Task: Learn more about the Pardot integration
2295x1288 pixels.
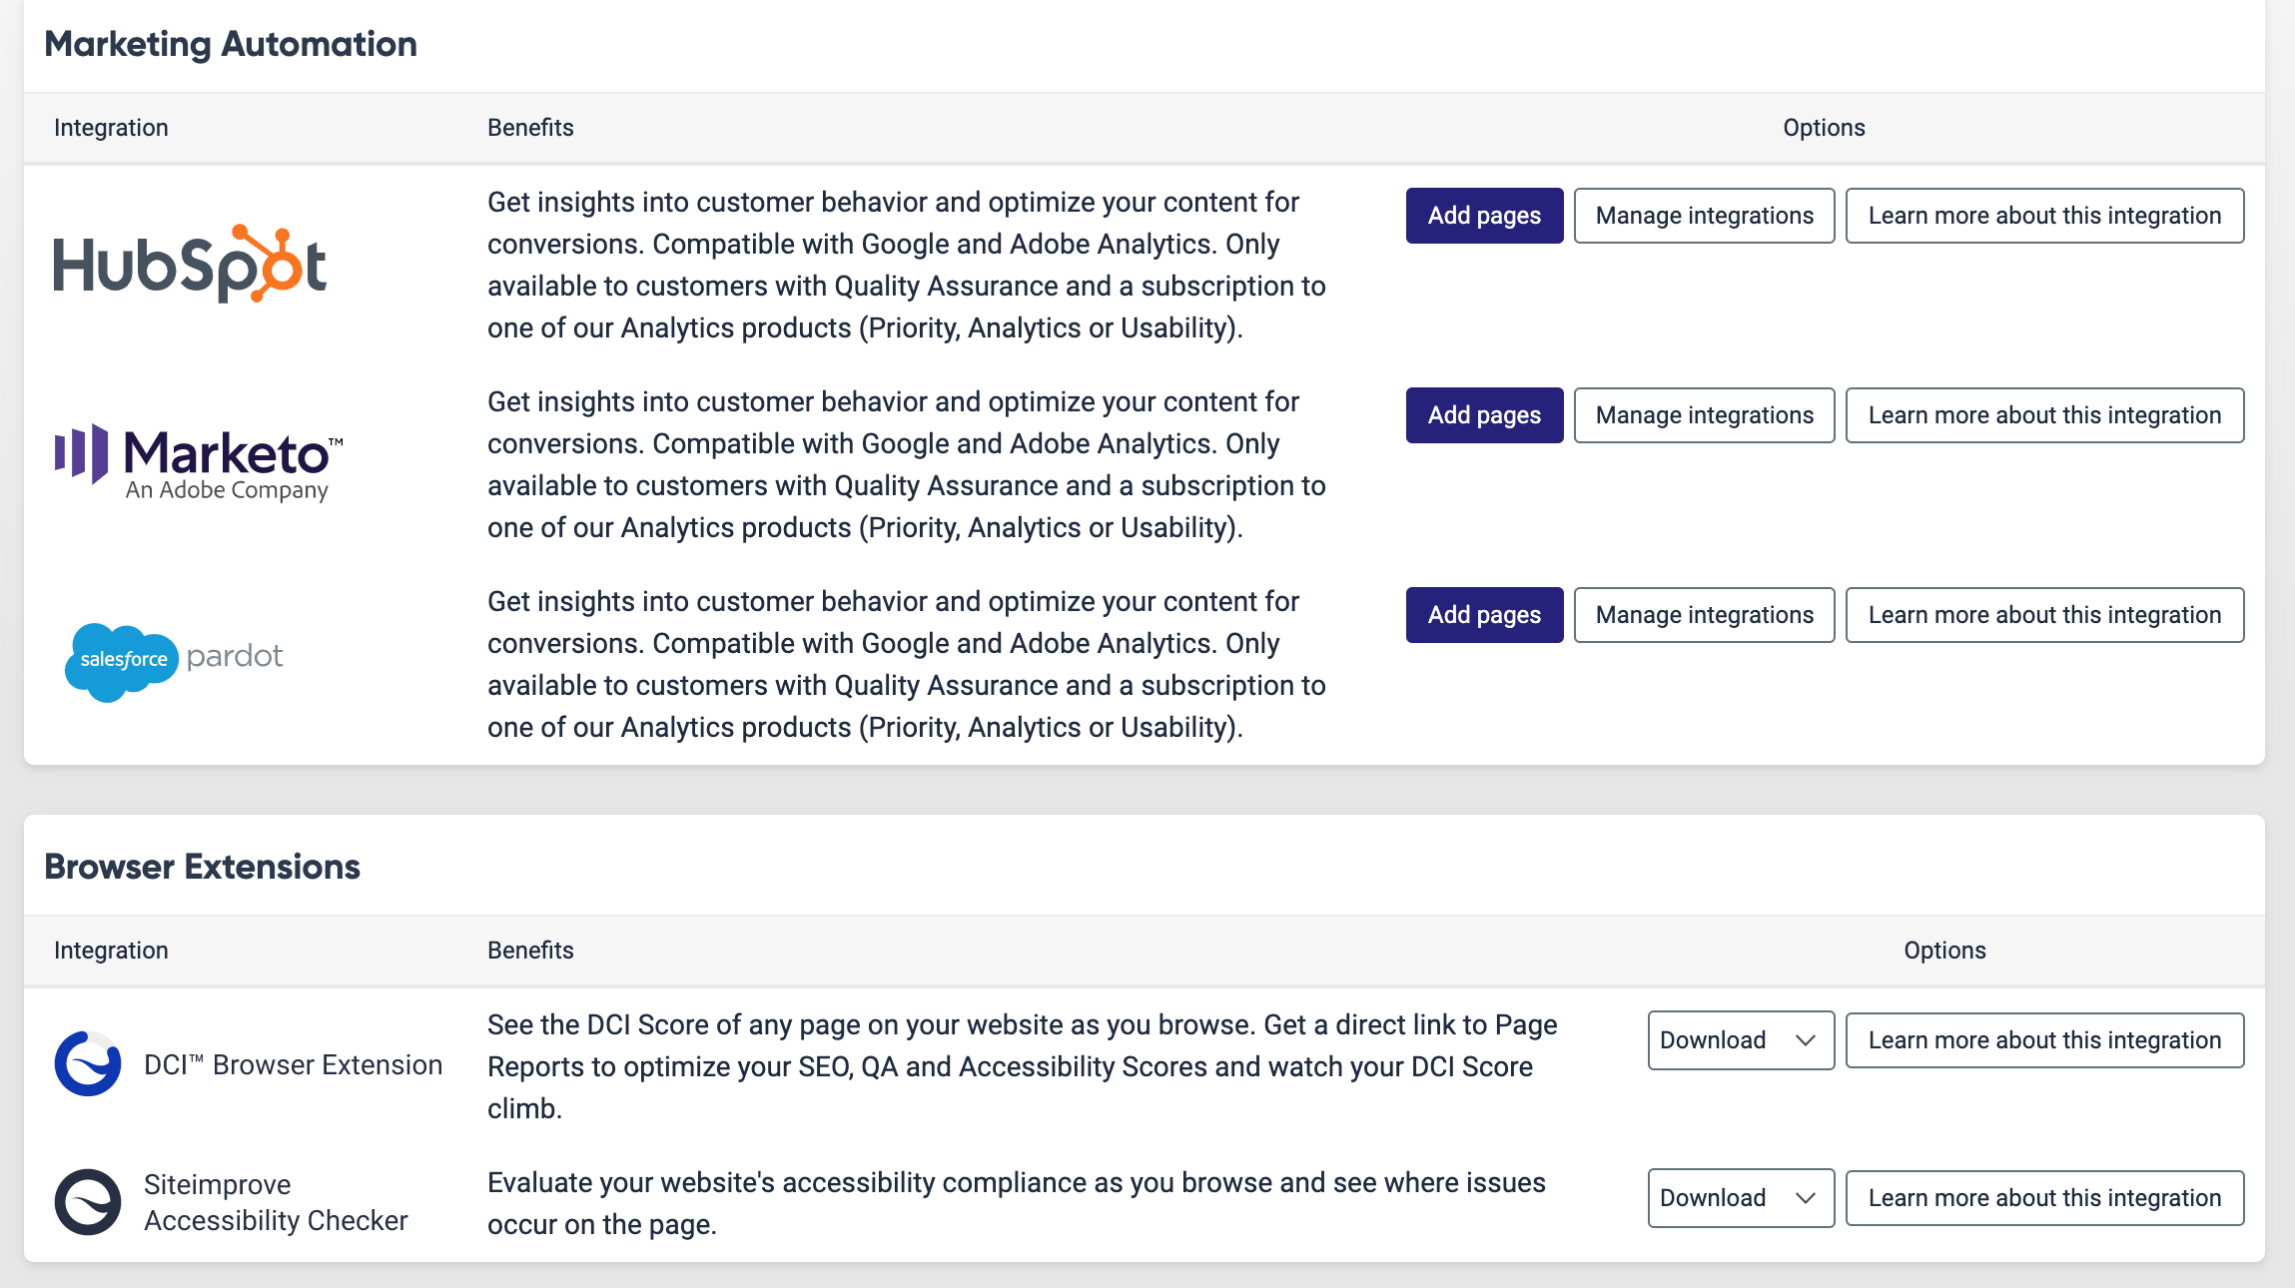Action: [2044, 615]
